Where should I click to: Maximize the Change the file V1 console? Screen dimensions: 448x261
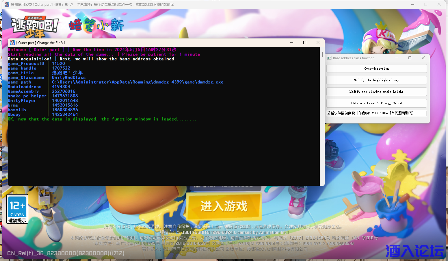(x=305, y=43)
